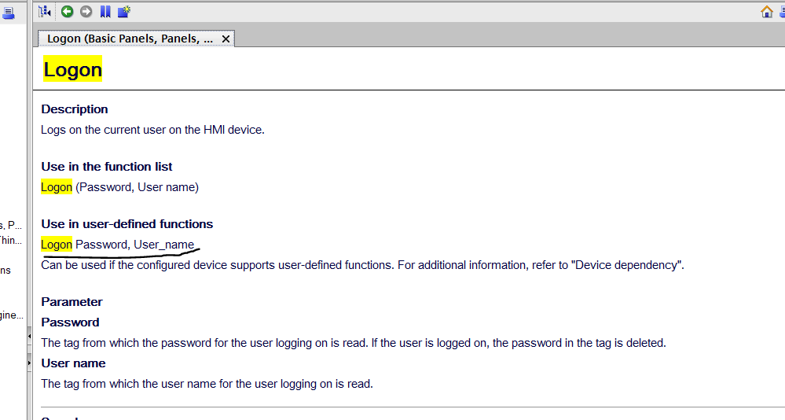Select the truncated "gine..." item in left pane
Image resolution: width=785 pixels, height=420 pixels.
pyautogui.click(x=11, y=315)
